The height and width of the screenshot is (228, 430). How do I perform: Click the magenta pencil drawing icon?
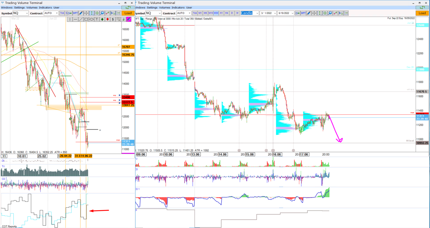[x=129, y=19]
